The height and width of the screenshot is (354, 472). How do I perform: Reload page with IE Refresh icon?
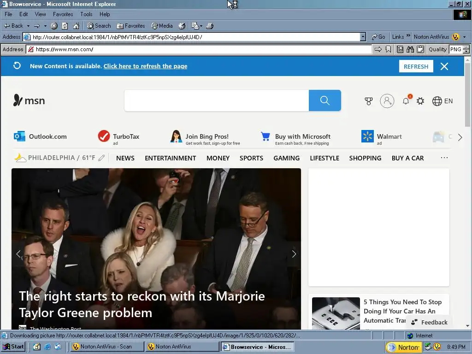coord(65,26)
